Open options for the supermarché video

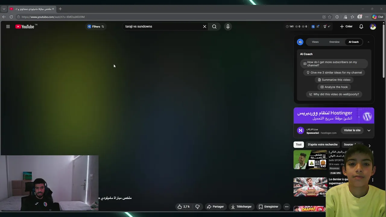tap(373, 180)
